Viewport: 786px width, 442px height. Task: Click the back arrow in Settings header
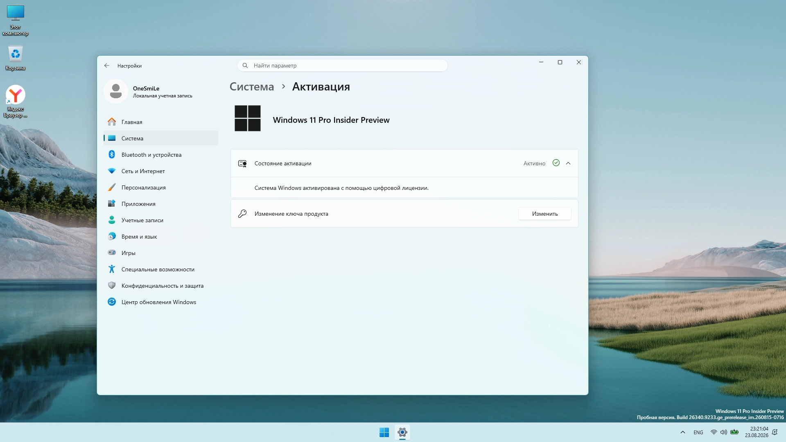[107, 65]
